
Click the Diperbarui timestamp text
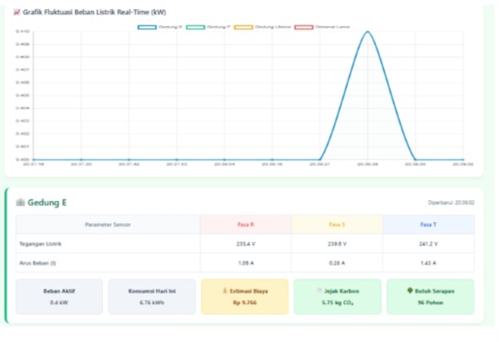[451, 203]
